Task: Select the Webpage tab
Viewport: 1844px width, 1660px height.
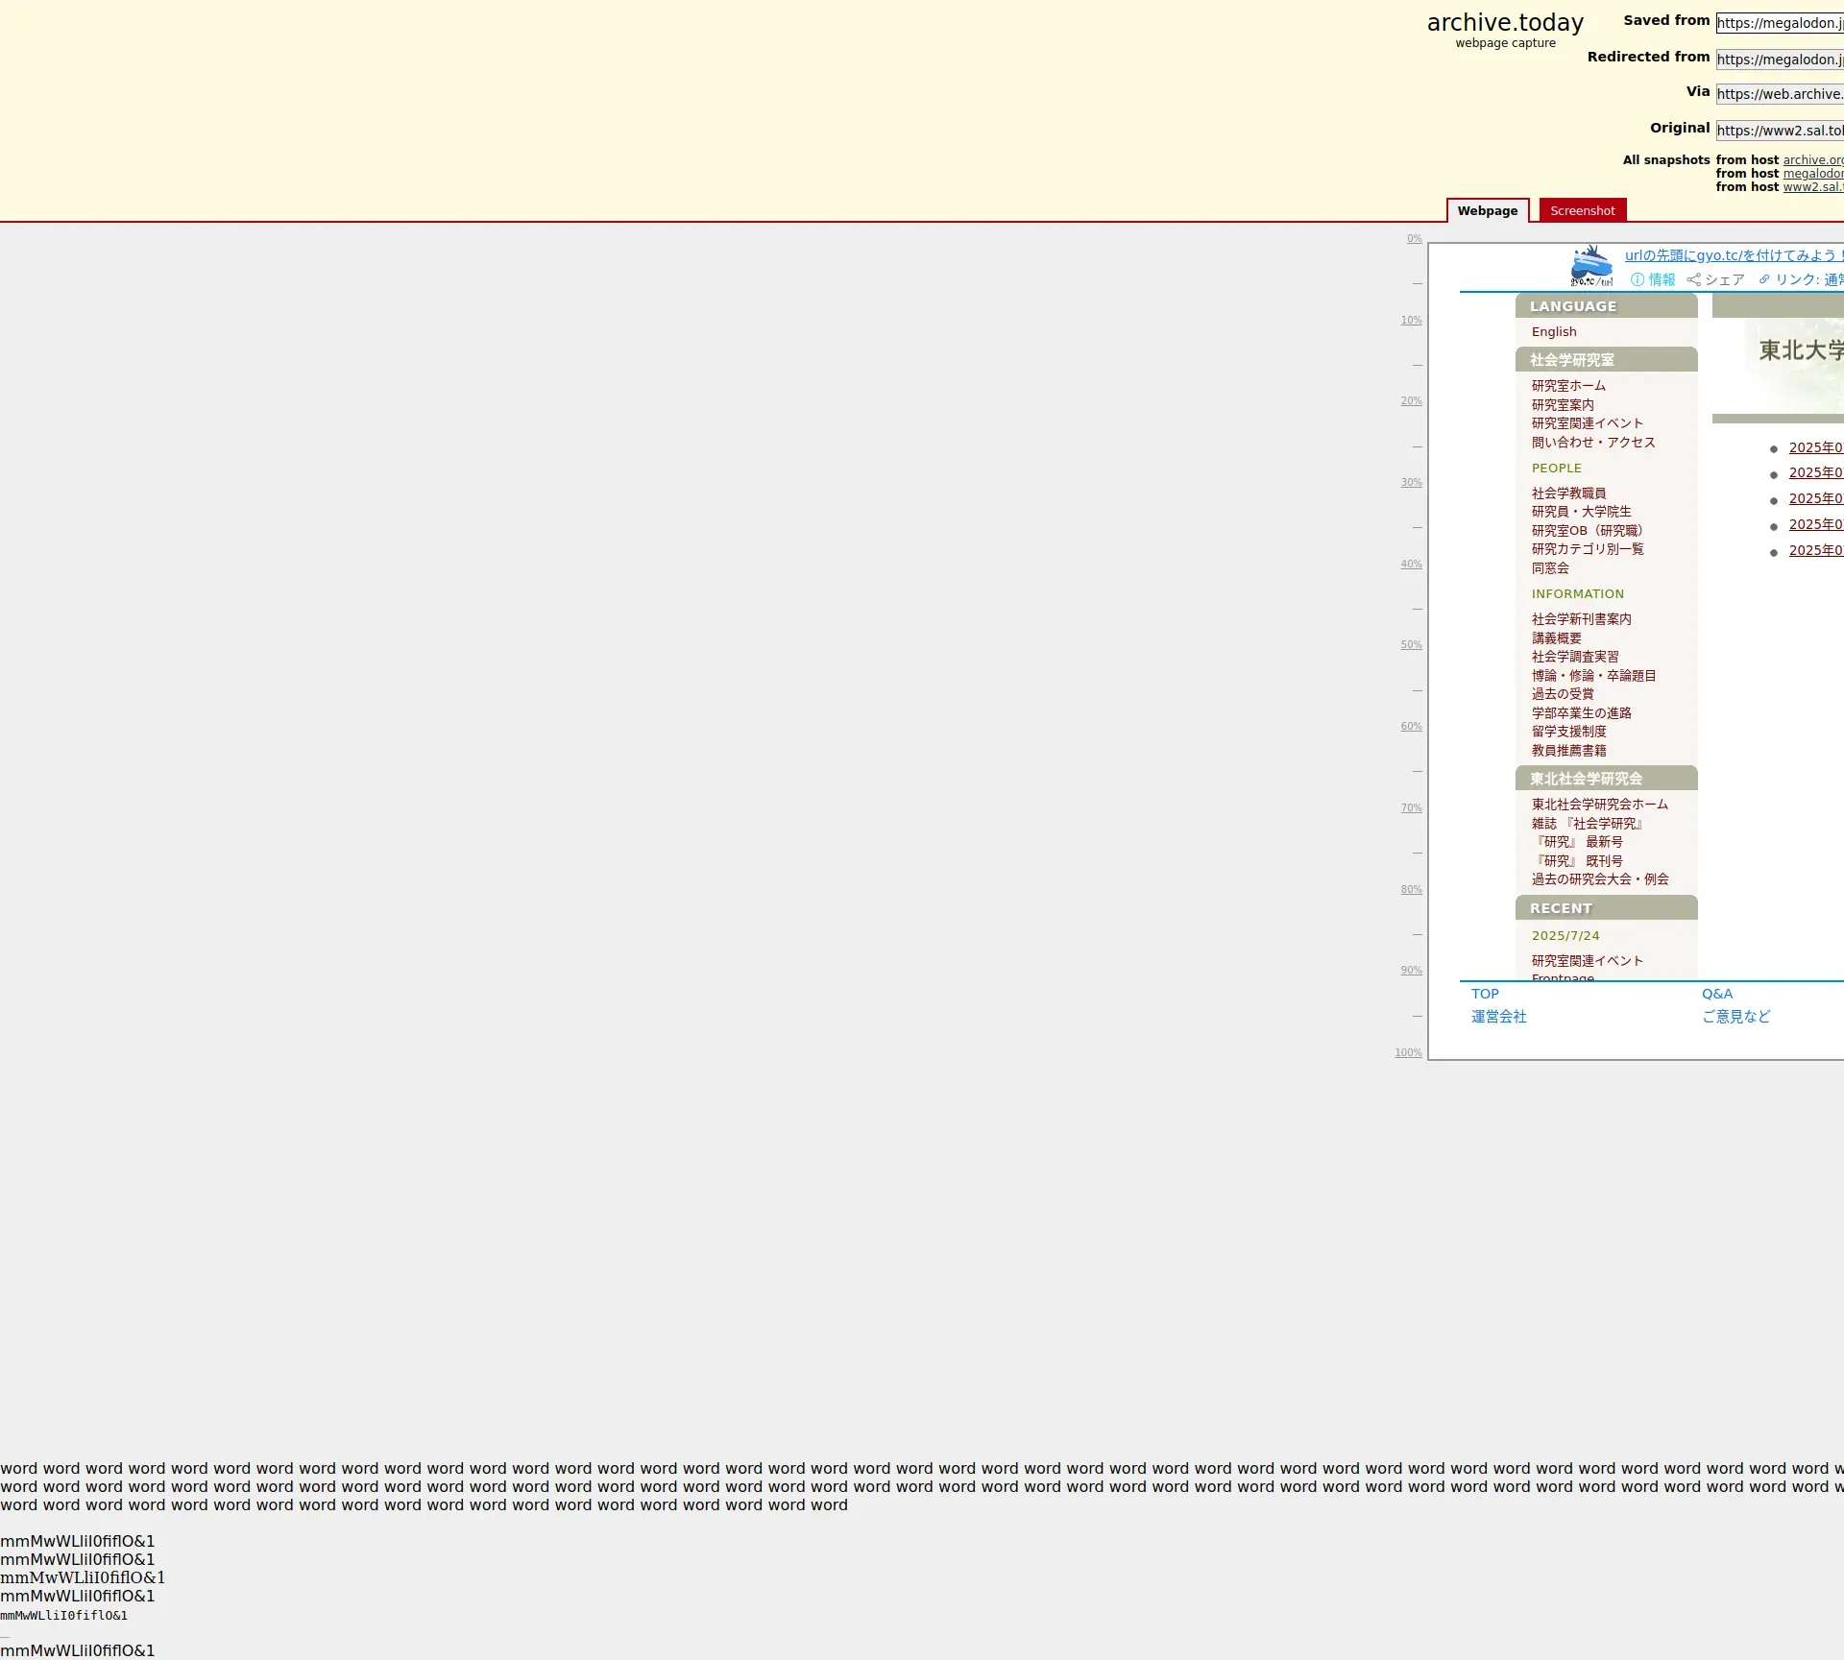Action: [x=1487, y=211]
